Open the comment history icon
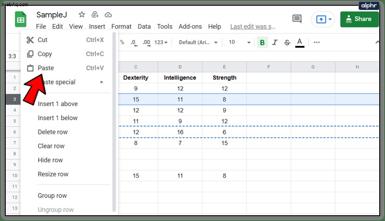Screen dimensions: 385x221 (x=297, y=19)
